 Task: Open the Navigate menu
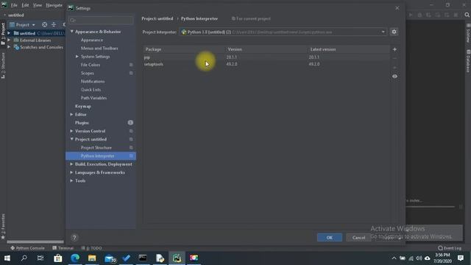pos(54,5)
